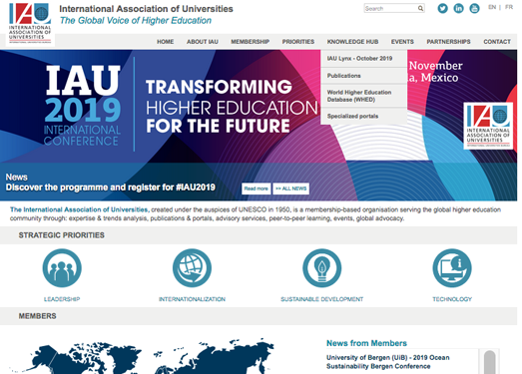Screen dimensions: 522x374
Task: Open the Sustainable Development lightbulb icon
Action: 322,268
